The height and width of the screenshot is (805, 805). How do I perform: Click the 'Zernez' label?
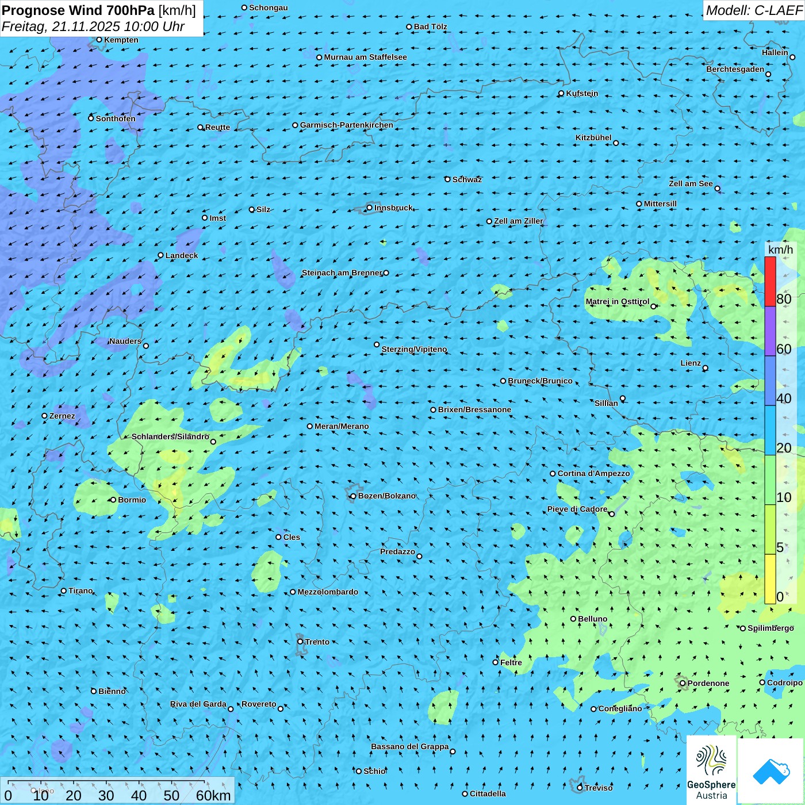click(x=62, y=416)
